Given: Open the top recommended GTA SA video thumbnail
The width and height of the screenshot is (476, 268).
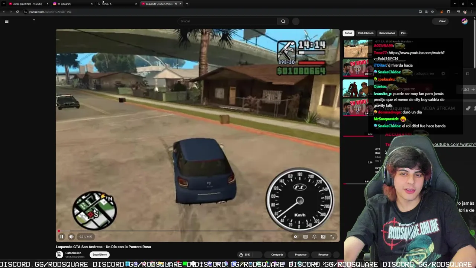Looking at the screenshot, I should (357, 48).
